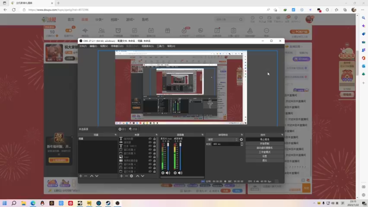This screenshot has height=207, width=368.
Task: Click the PC客户端 button on Douyu page
Action: click(x=299, y=32)
